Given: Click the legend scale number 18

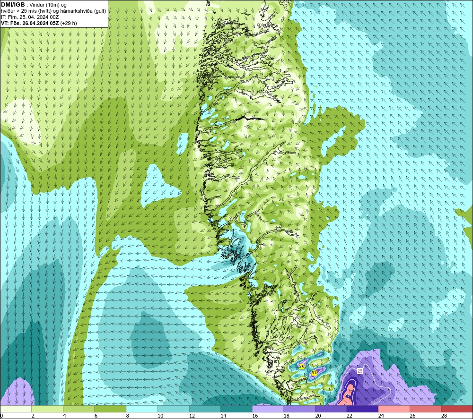Looking at the screenshot, I should [x=287, y=416].
